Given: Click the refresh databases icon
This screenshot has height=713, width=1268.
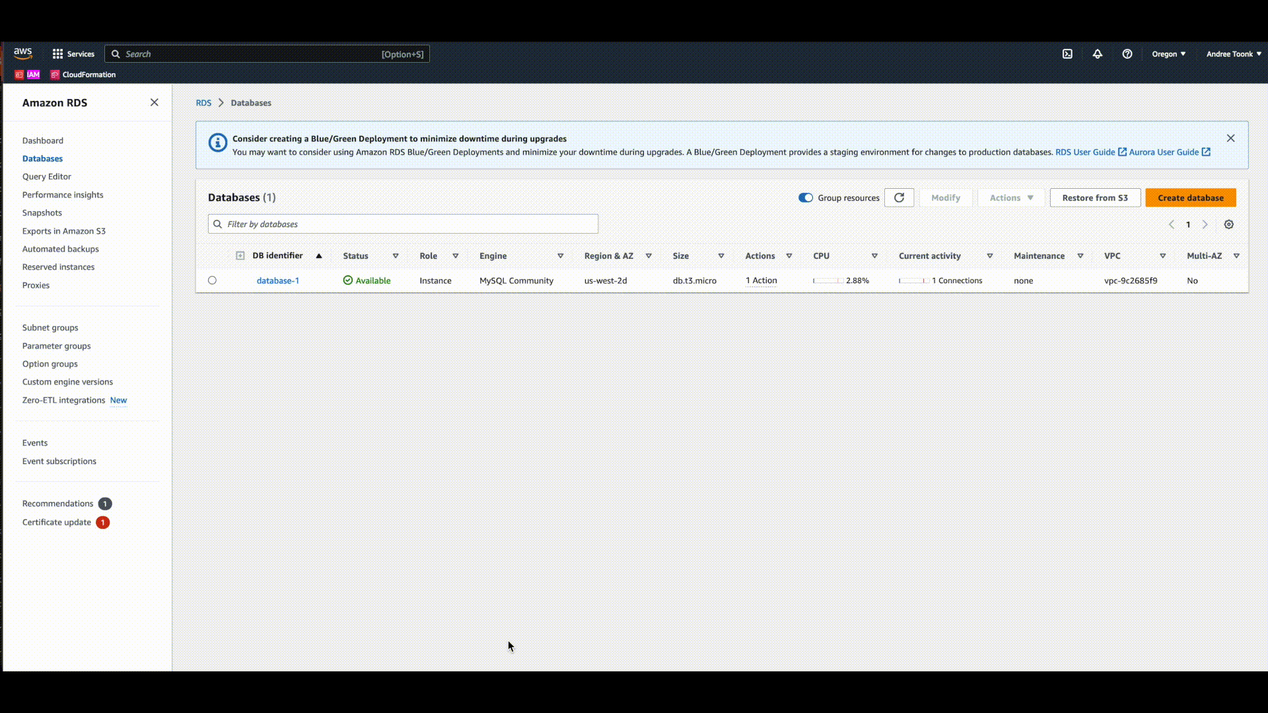Looking at the screenshot, I should click(x=899, y=197).
